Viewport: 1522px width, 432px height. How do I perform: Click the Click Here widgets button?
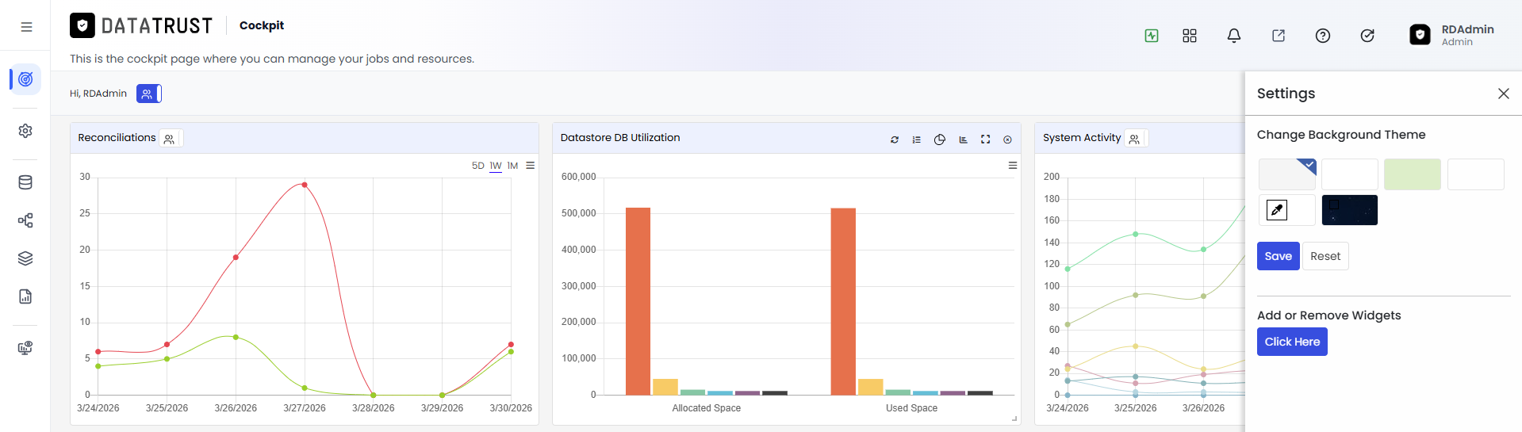coord(1292,342)
